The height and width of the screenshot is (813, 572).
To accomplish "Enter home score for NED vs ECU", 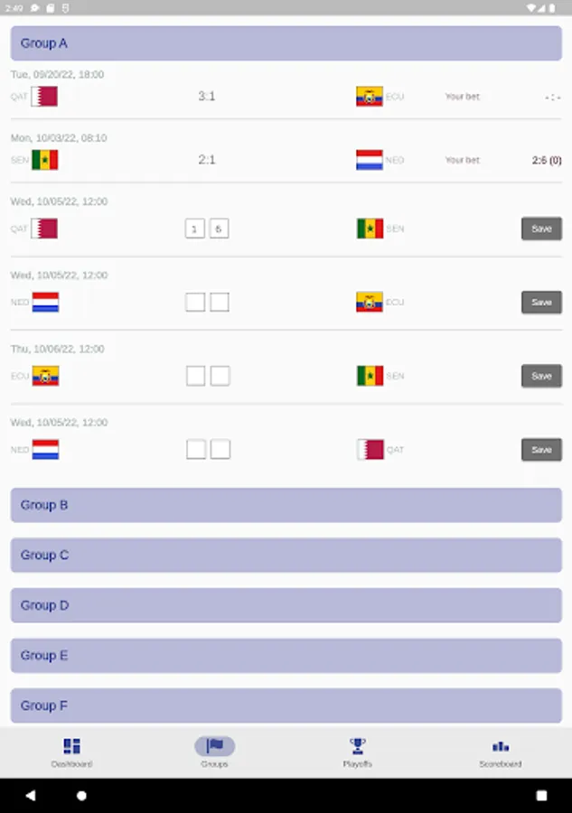I will [x=195, y=302].
